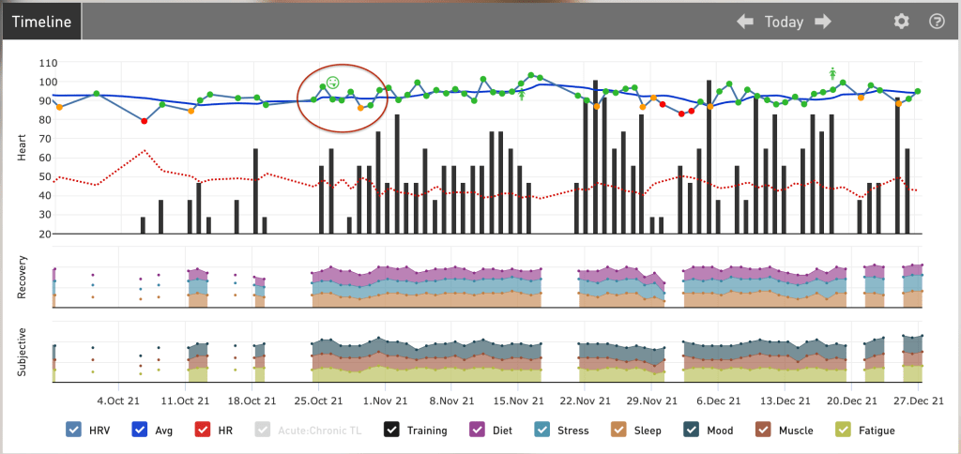
Task: Go to previous period with left arrow
Action: tap(745, 22)
